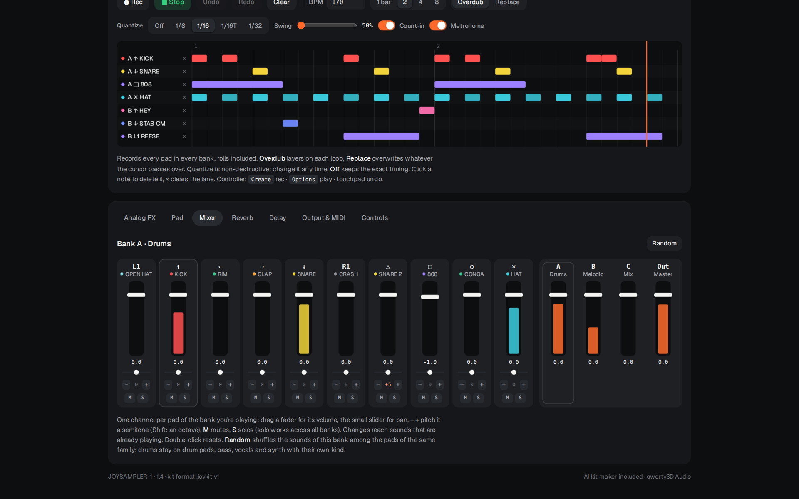Delete the blue STAB CM note

click(290, 123)
